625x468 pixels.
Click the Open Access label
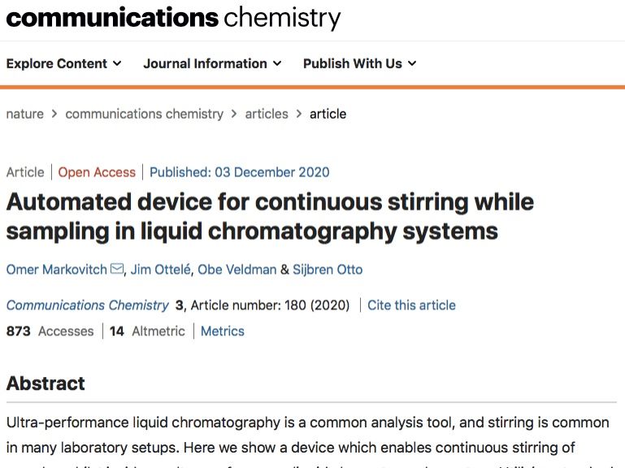(x=97, y=172)
